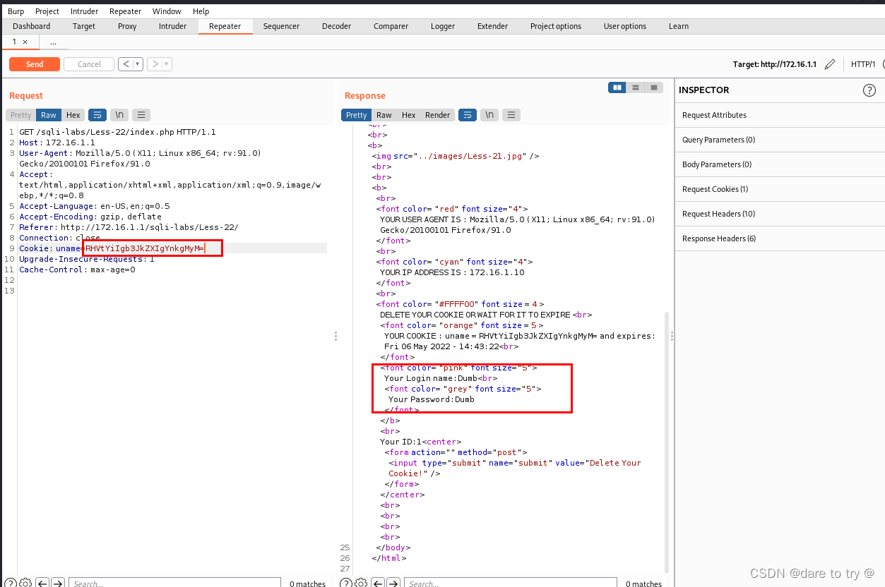This screenshot has width=885, height=587.
Task: Switch to the Dashboard tab
Action: click(x=31, y=26)
